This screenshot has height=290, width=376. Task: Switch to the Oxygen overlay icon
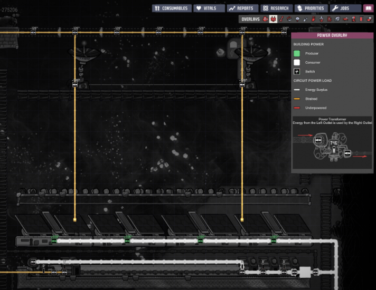(265, 19)
